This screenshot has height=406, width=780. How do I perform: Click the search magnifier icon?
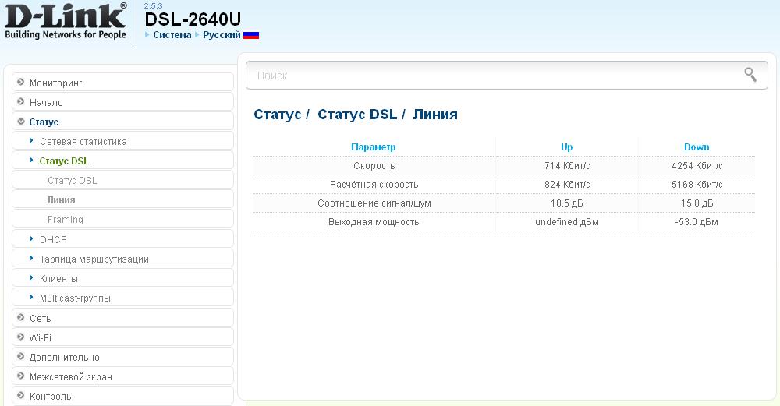click(x=750, y=75)
